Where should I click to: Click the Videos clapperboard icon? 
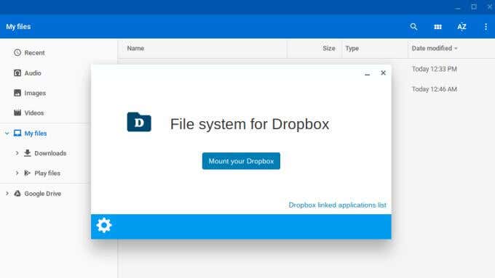[17, 113]
